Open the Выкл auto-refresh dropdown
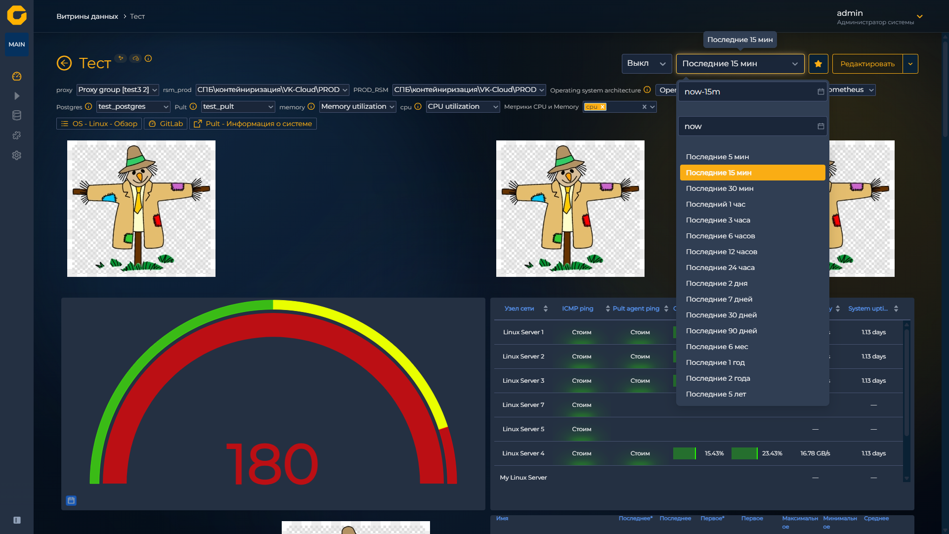The width and height of the screenshot is (949, 534). click(x=647, y=64)
